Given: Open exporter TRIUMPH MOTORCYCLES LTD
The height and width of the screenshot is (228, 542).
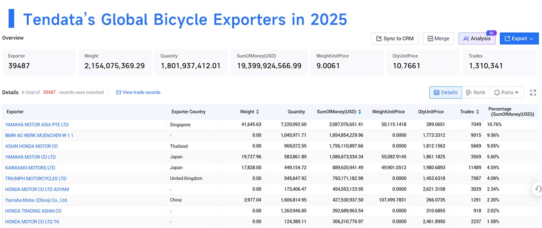Looking at the screenshot, I should click(x=35, y=178).
